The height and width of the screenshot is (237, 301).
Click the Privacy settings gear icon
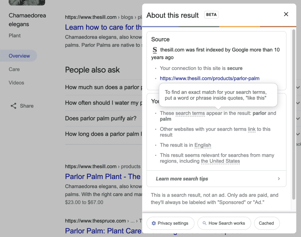pos(153,223)
